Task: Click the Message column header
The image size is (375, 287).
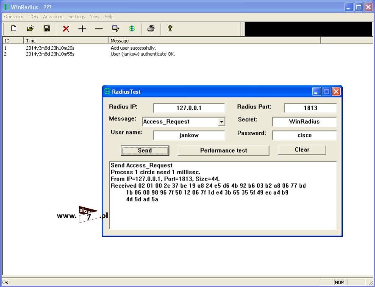Action: (214, 41)
